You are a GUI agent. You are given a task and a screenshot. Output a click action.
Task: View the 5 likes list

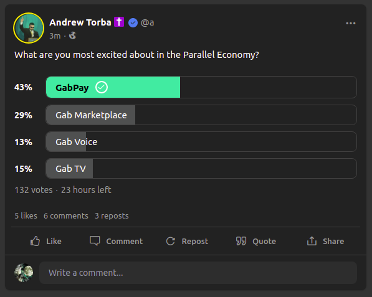pyautogui.click(x=26, y=215)
